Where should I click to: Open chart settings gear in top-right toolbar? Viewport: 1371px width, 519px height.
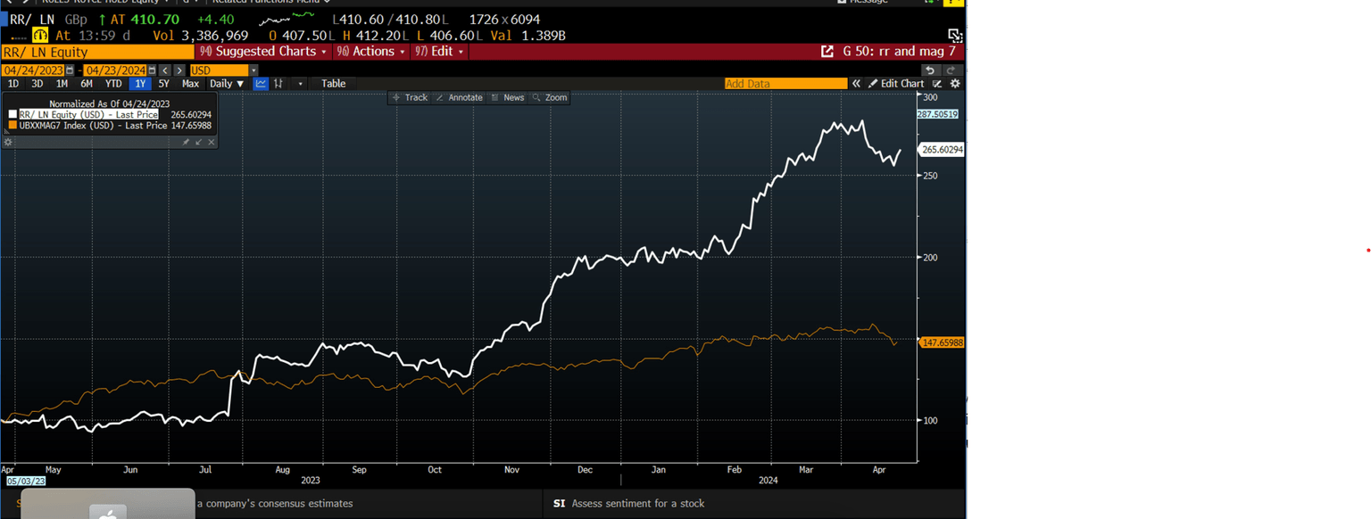pos(955,84)
